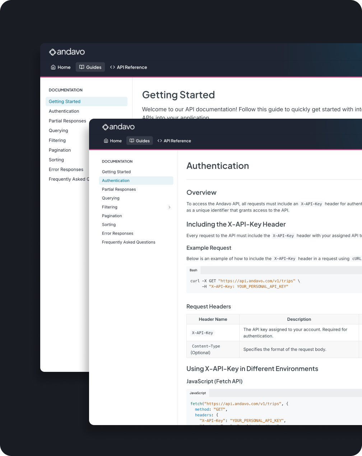Expand the Filtering chevron in the front sidebar
The image size is (362, 456).
(170, 207)
